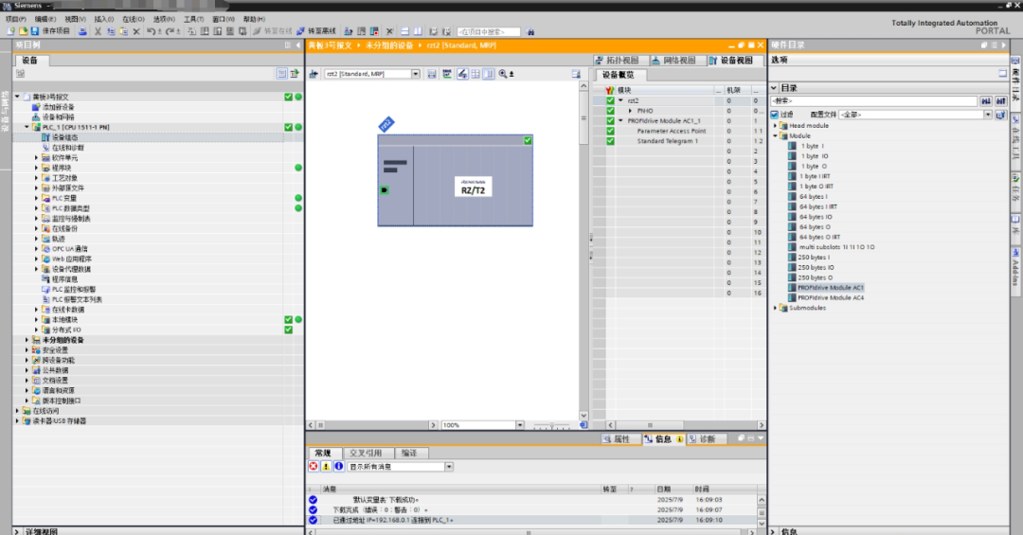The image size is (1023, 535).
Task: Click the error filter icon in Info panel
Action: (x=314, y=467)
